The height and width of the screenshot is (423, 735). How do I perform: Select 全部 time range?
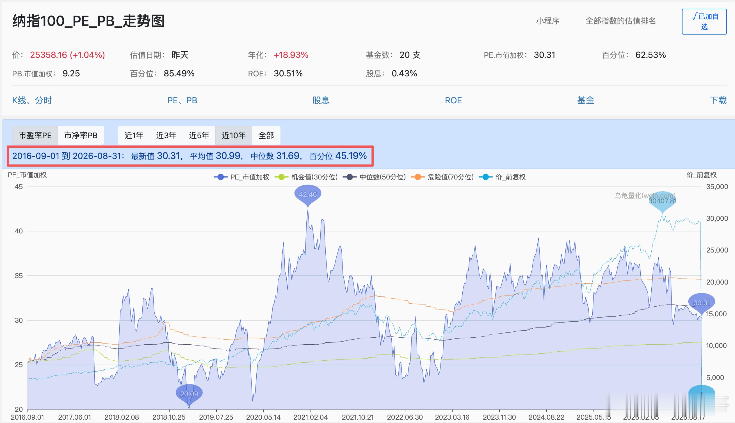coord(266,135)
